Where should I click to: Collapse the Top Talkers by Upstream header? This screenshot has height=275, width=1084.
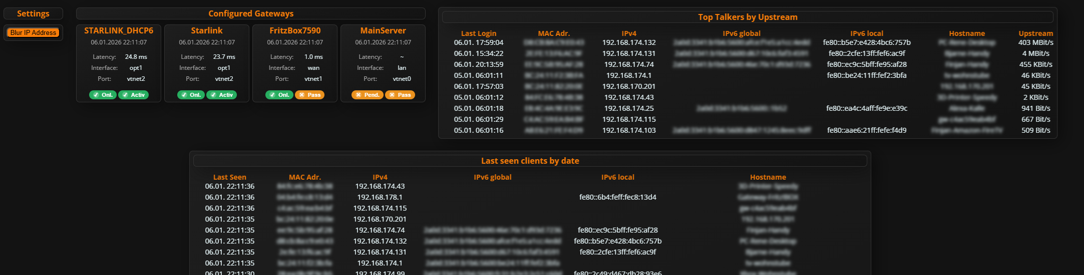click(x=748, y=17)
